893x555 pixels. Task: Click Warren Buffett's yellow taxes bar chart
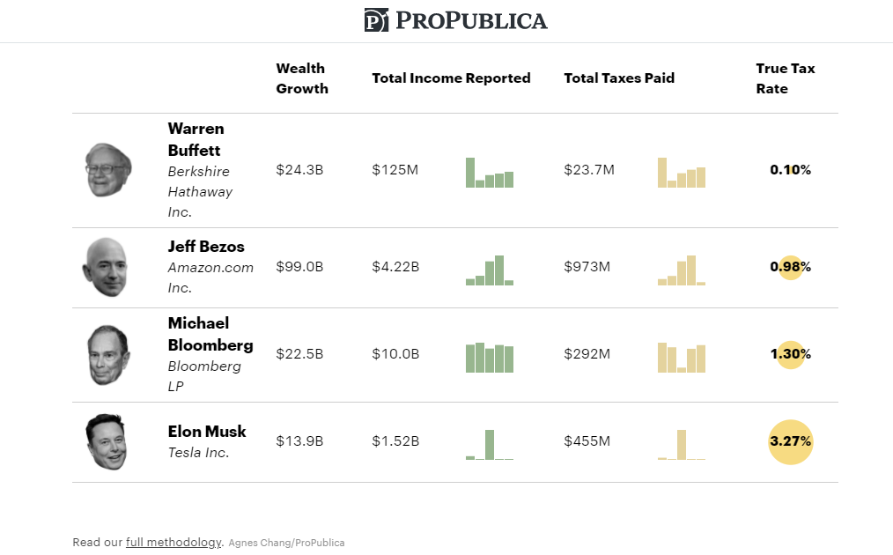coord(681,173)
